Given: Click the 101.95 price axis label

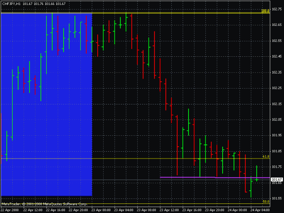Looking at the screenshot, I should 277,135.
